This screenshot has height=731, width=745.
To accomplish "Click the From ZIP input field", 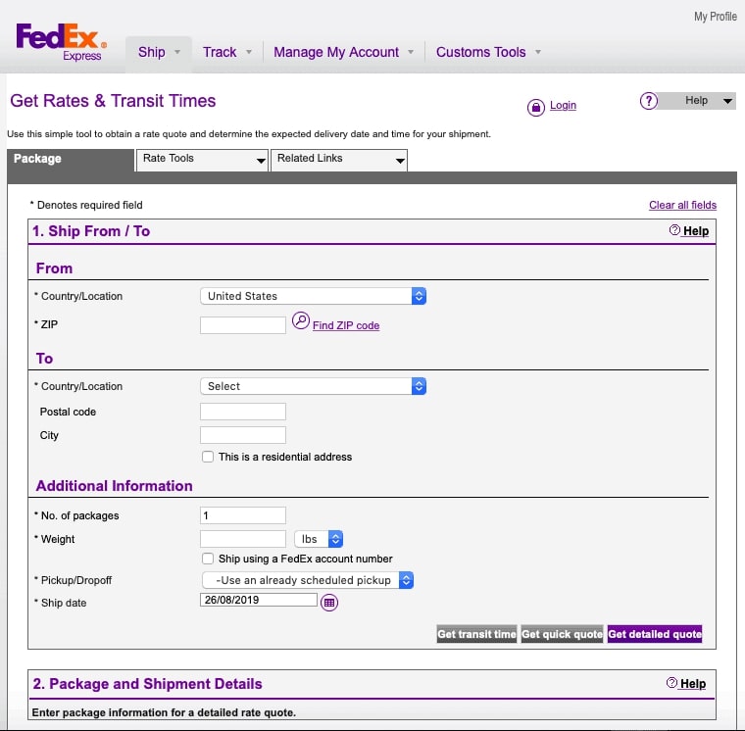I will click(243, 324).
